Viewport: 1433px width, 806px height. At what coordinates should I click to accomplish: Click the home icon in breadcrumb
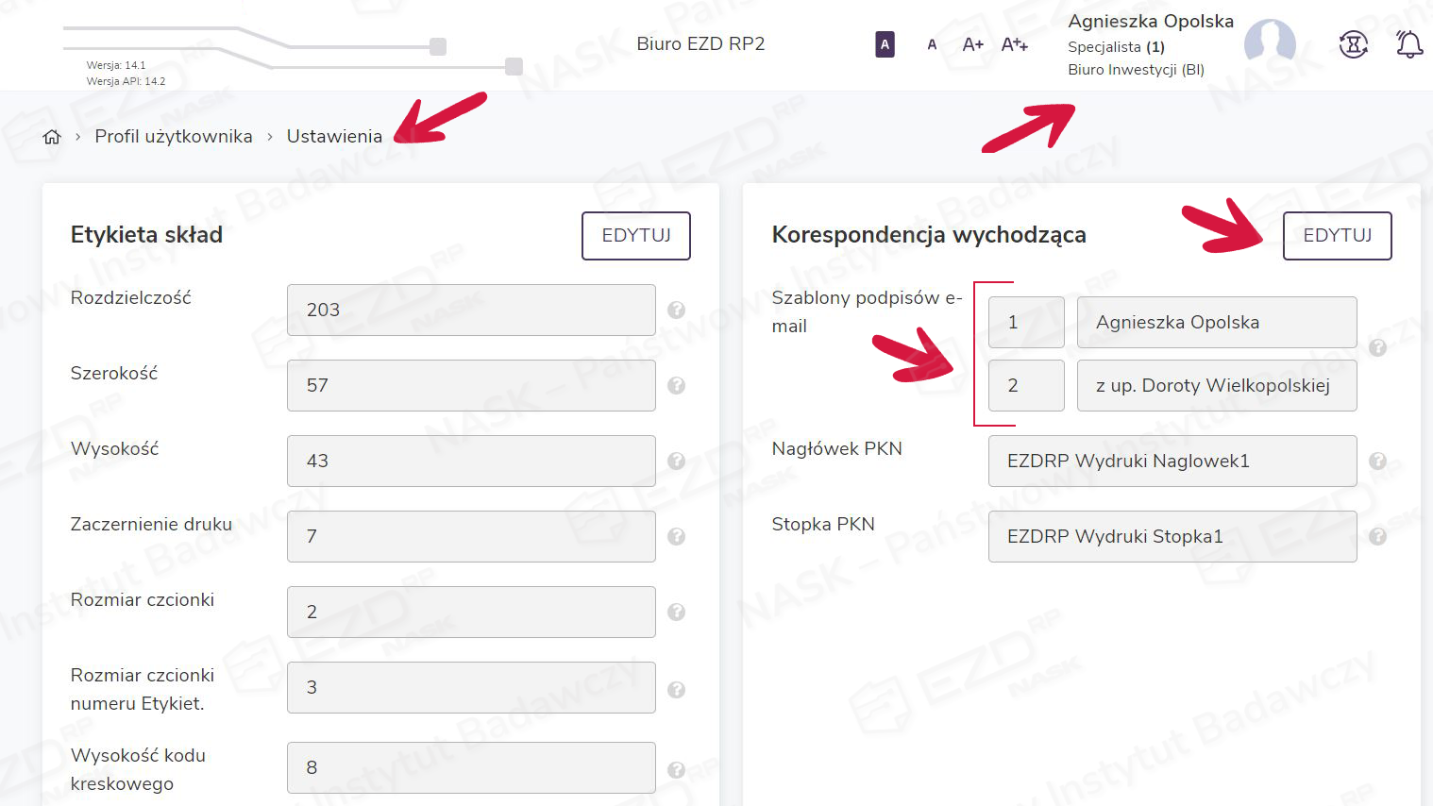[52, 137]
